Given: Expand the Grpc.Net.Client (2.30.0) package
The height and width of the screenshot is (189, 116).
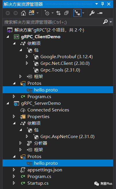Looking at the screenshot, I should (x=27, y=63).
